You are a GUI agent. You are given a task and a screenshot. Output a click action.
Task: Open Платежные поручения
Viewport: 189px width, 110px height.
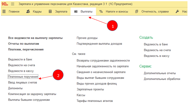click(x=23, y=77)
